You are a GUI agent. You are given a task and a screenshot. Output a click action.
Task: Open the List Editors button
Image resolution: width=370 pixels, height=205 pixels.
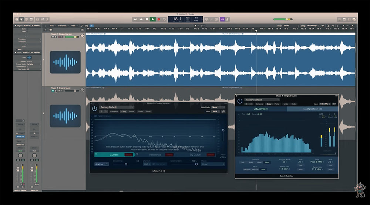coord(339,19)
